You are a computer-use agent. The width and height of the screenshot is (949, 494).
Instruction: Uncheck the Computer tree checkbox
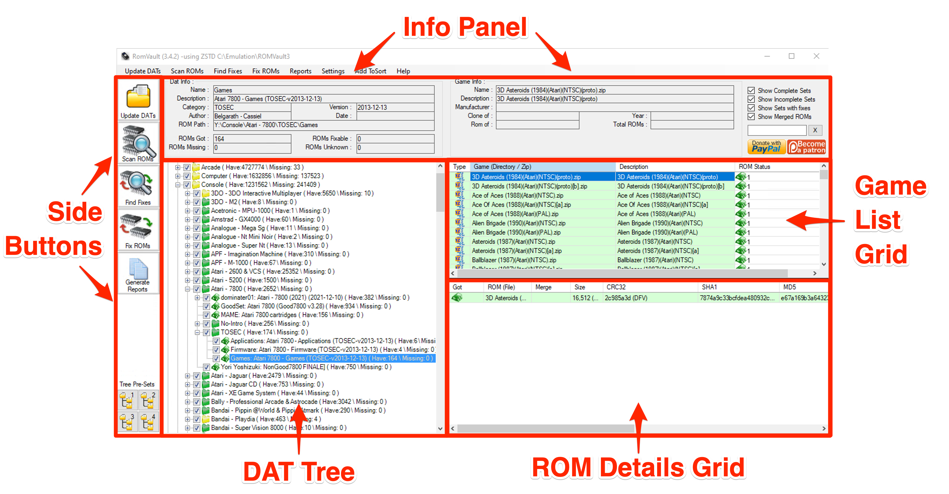tap(187, 176)
